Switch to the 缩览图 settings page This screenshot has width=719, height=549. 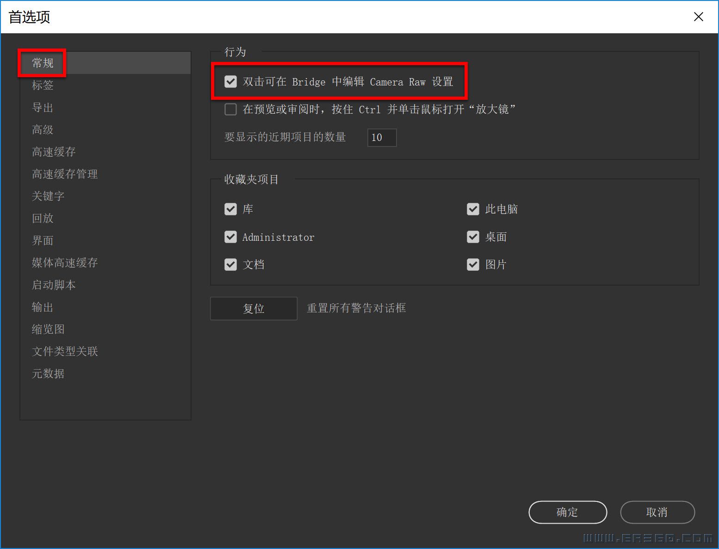tap(48, 329)
